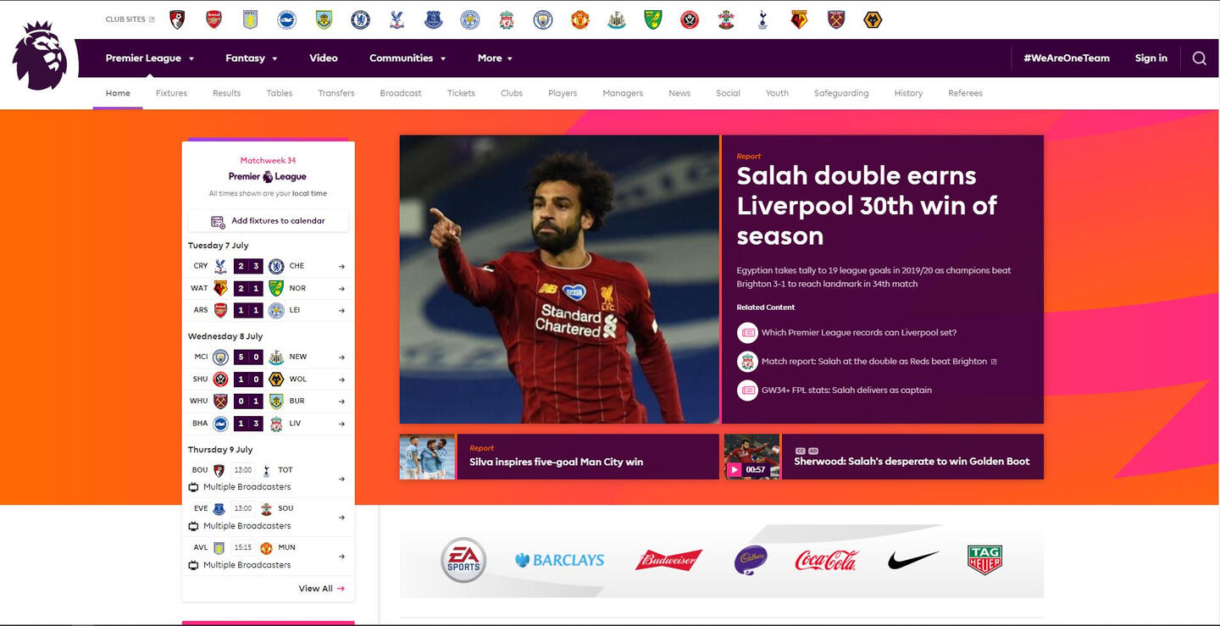Open the Manchester City club site crest
Image resolution: width=1220 pixels, height=626 pixels.
543,19
